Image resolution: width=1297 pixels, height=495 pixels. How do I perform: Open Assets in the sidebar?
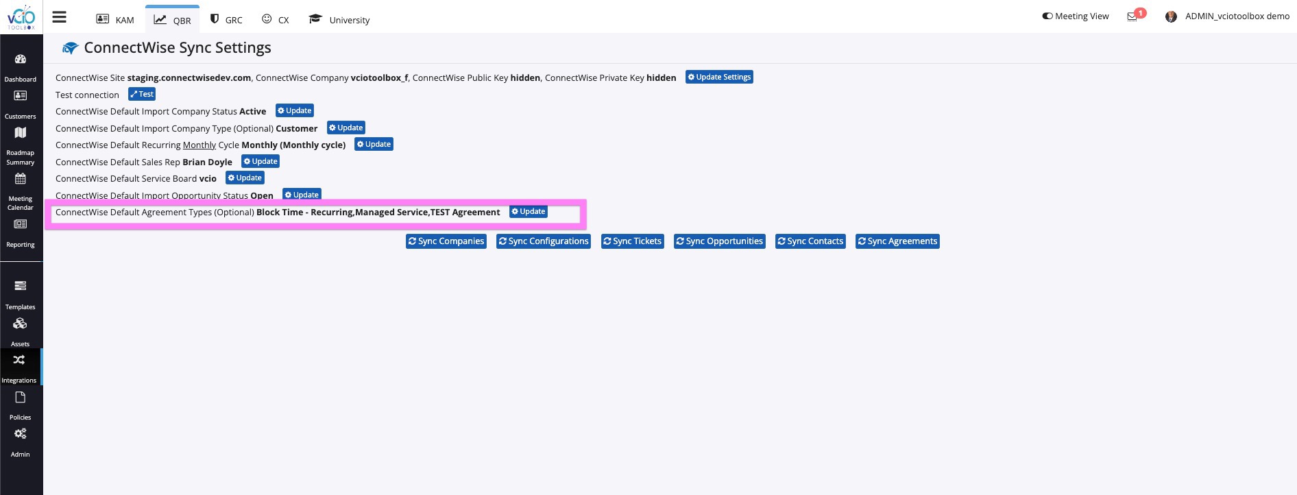(21, 332)
